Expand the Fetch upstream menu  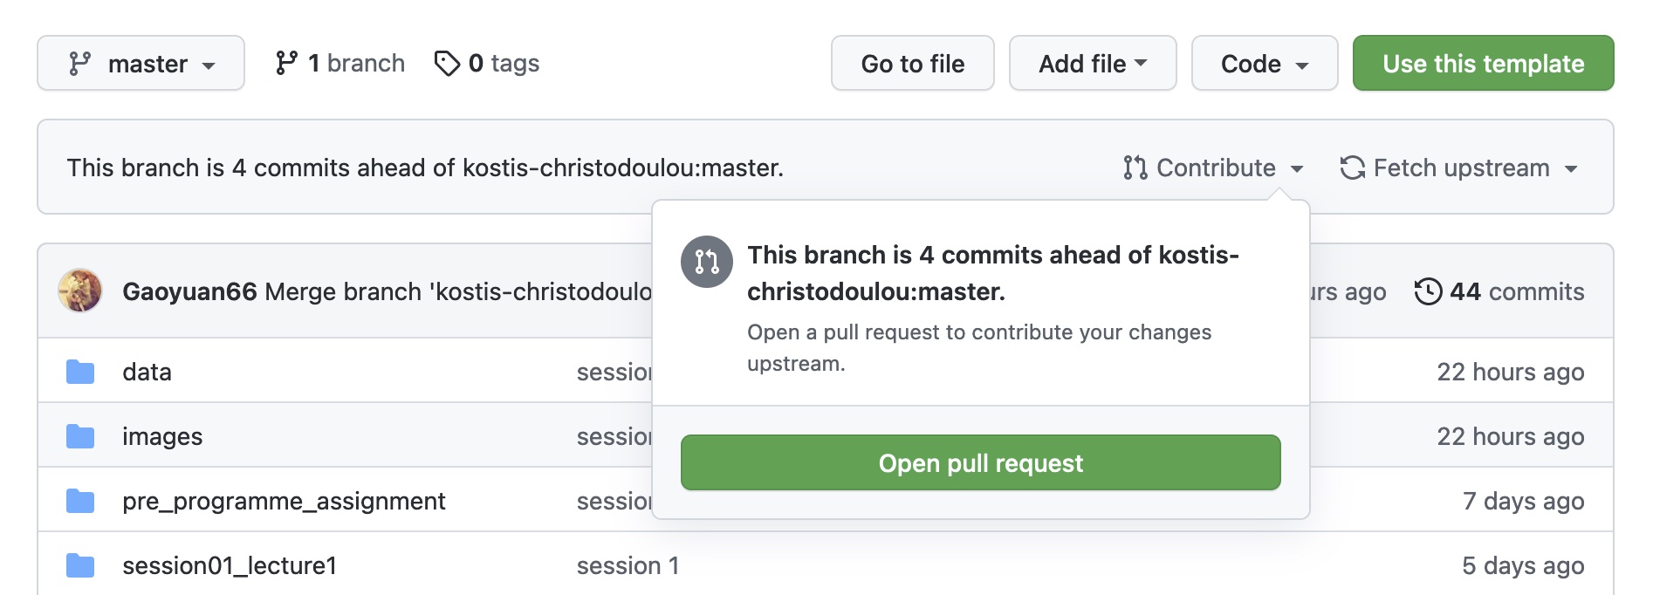click(1459, 168)
